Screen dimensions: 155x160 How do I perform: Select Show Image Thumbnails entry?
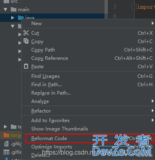88,129
